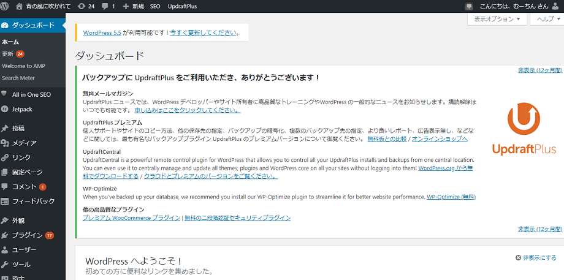
Task: Click クラウドとプレミアムのバージョンをご覧ください link
Action: click(211, 176)
